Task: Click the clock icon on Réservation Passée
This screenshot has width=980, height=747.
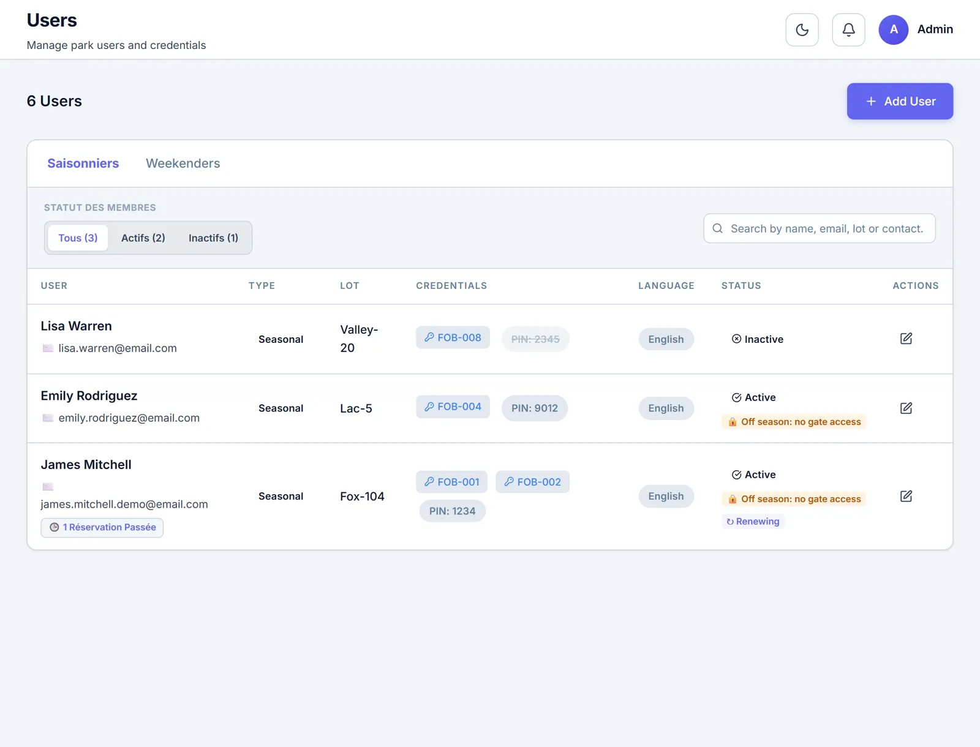Action: 54,527
